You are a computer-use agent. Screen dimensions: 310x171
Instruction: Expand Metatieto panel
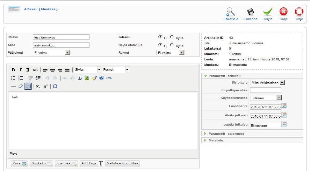click(252, 140)
